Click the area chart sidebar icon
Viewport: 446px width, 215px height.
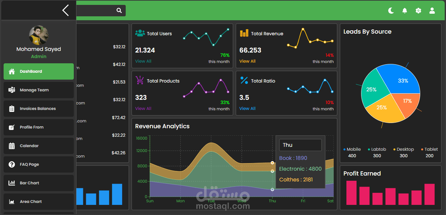coord(12,202)
